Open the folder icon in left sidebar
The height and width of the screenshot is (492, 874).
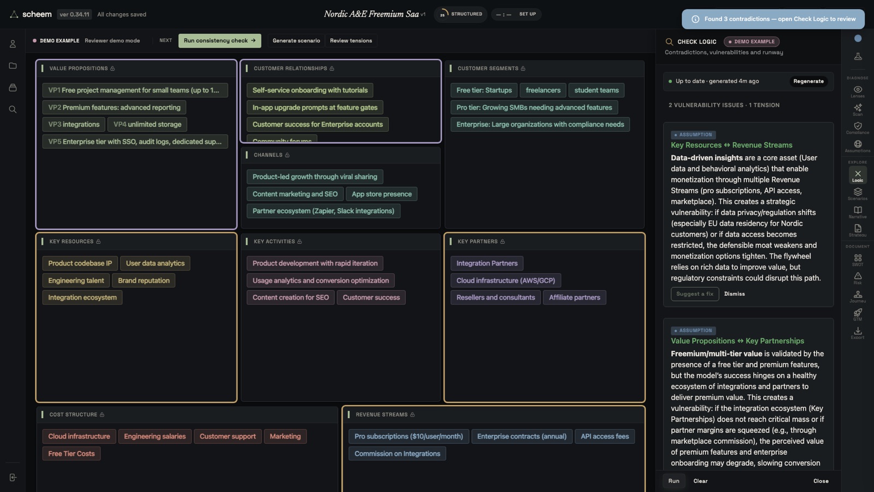[13, 66]
